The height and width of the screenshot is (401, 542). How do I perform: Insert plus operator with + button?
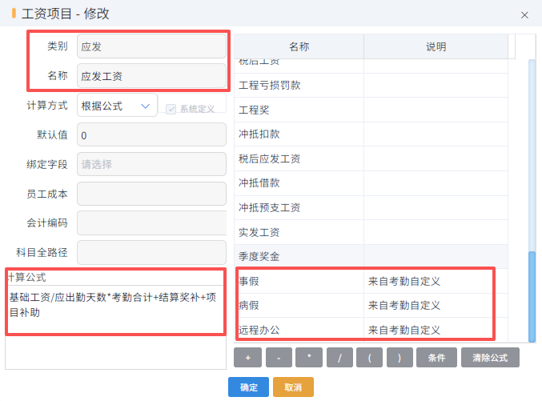248,358
